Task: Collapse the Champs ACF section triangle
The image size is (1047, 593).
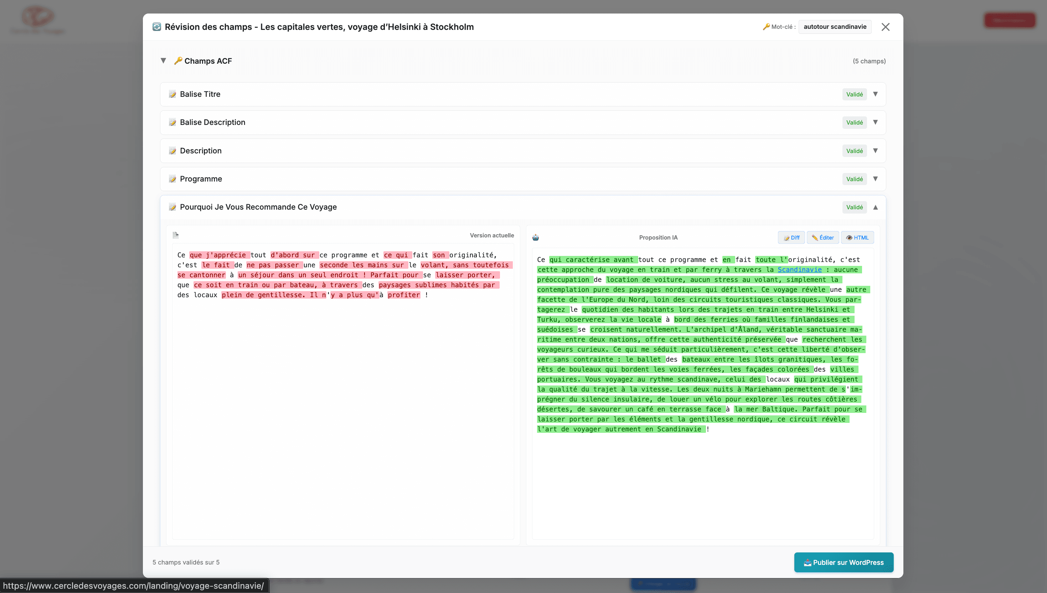Action: [163, 61]
